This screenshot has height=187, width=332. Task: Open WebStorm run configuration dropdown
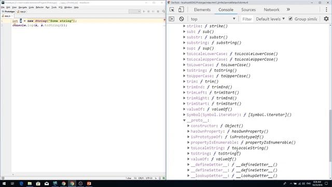[x=135, y=11]
